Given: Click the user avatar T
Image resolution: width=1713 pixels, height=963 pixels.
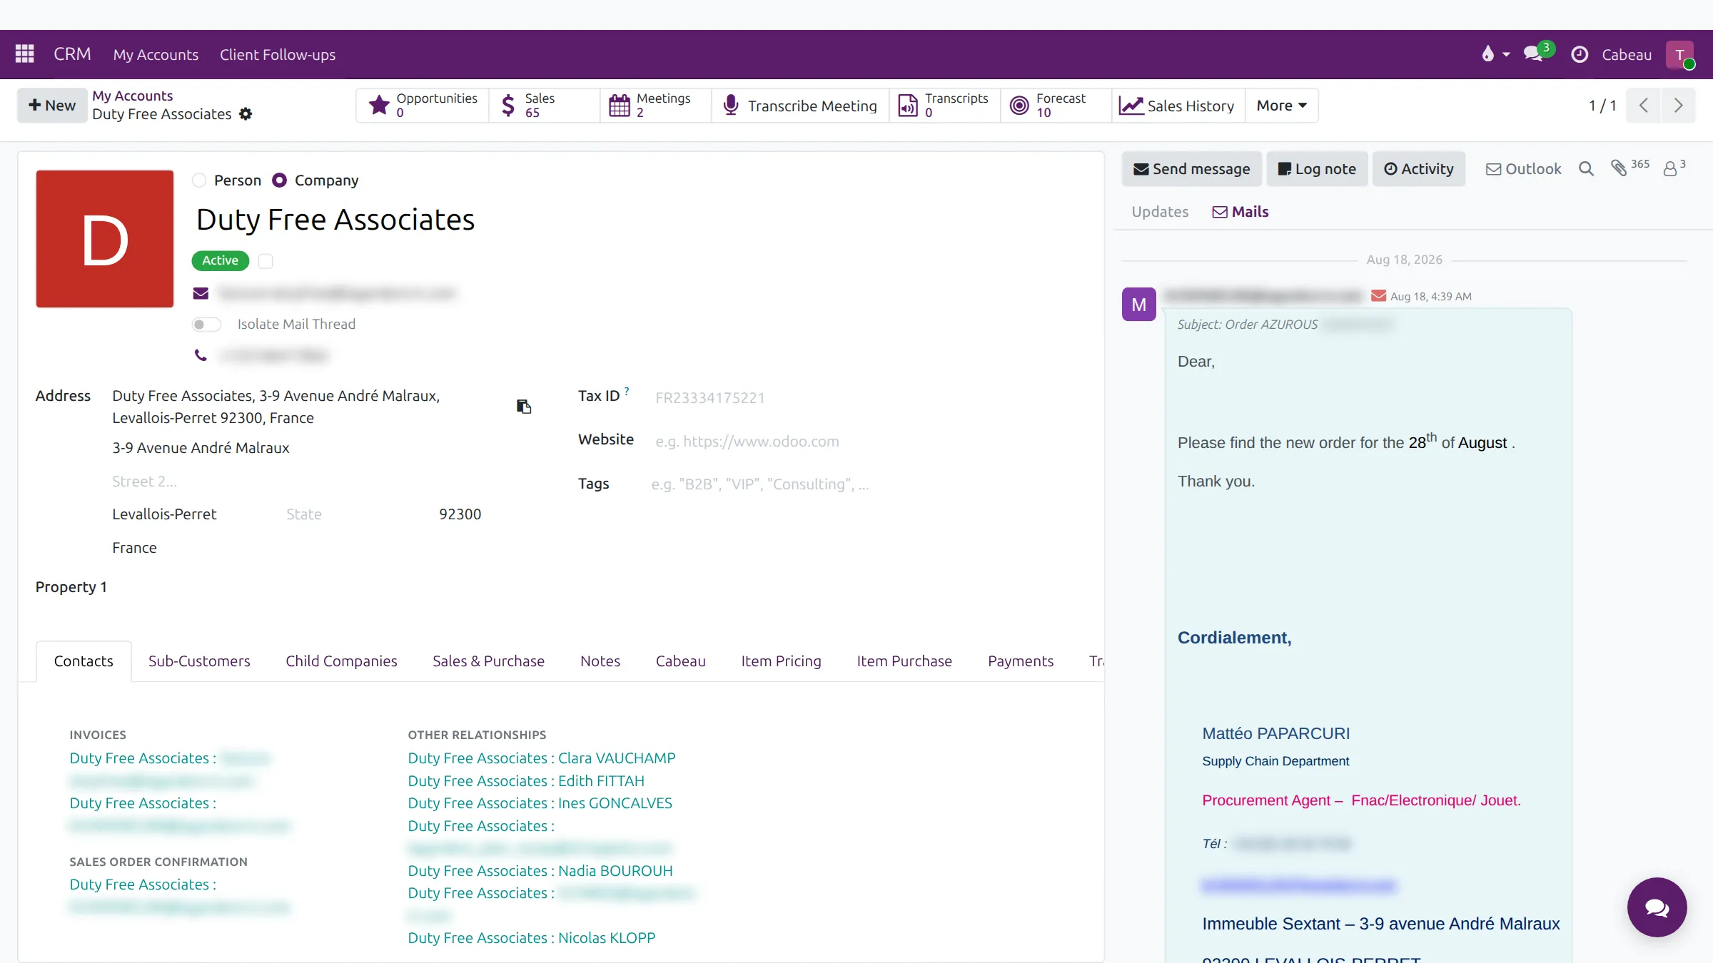Looking at the screenshot, I should (1680, 55).
